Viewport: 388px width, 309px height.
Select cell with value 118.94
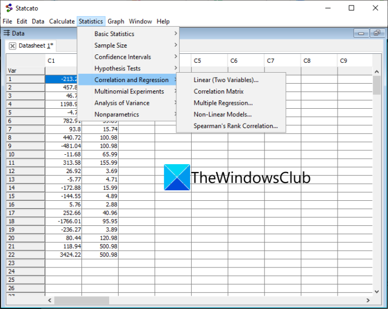[63, 246]
